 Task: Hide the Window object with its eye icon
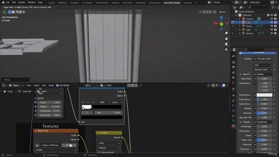pos(272,33)
